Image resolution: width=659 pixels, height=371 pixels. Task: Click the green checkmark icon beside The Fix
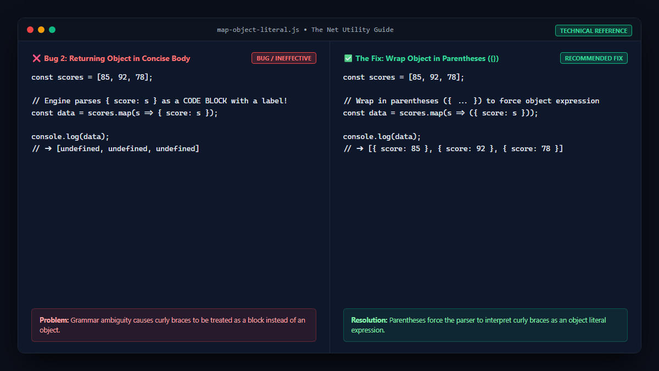(x=348, y=58)
